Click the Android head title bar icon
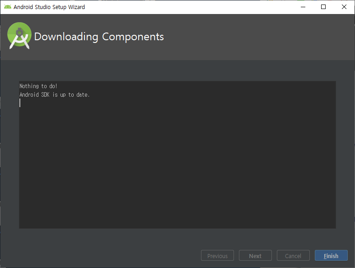355x268 pixels. coord(8,7)
